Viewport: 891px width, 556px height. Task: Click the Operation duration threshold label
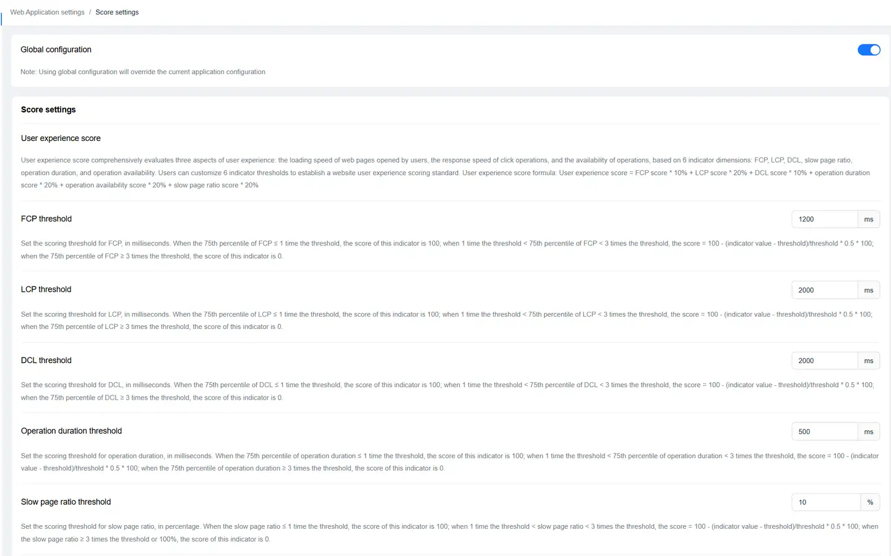tap(71, 431)
